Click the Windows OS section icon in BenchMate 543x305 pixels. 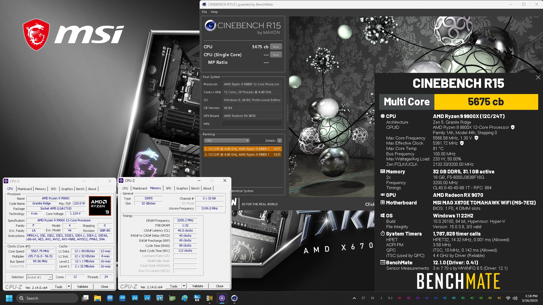[383, 215]
